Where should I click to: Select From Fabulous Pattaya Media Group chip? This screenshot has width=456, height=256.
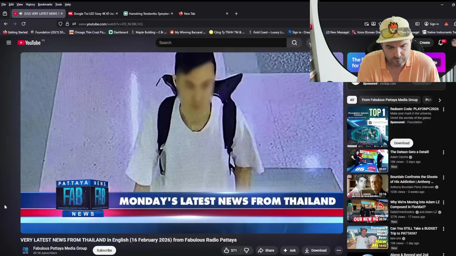[389, 100]
